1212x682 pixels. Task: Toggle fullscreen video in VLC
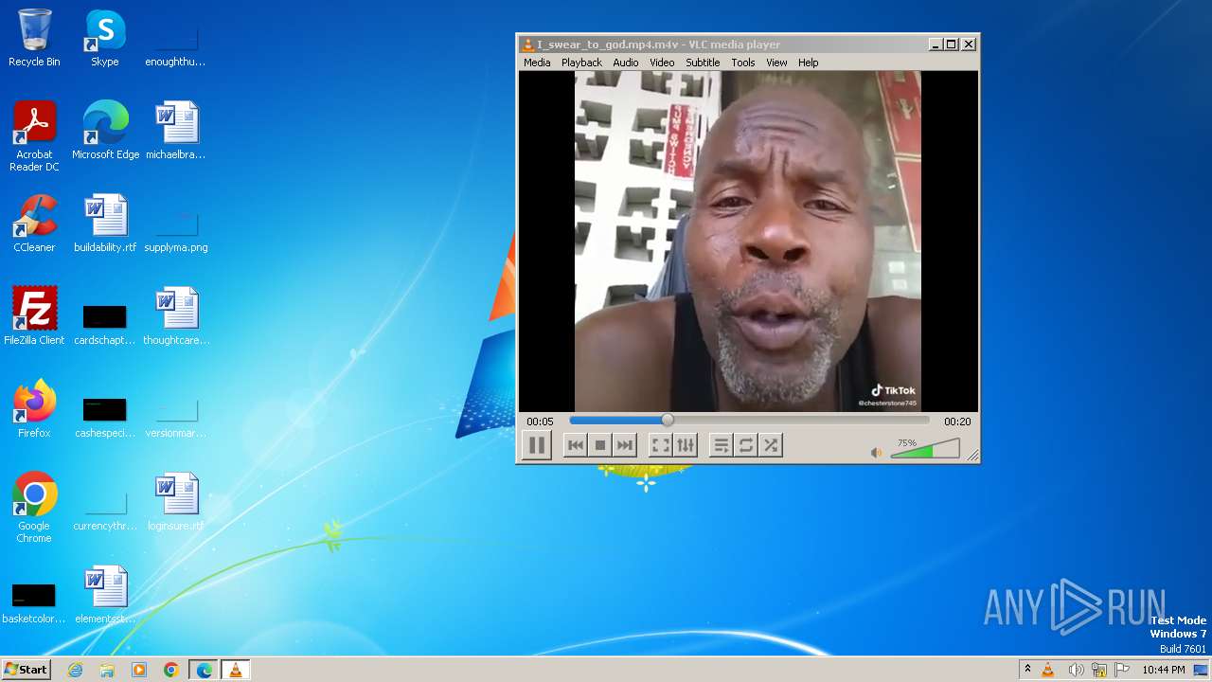coord(661,445)
